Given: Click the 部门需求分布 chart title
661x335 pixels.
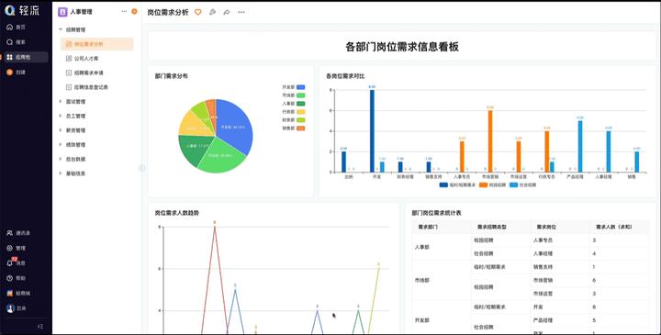Looking at the screenshot, I should tap(171, 76).
